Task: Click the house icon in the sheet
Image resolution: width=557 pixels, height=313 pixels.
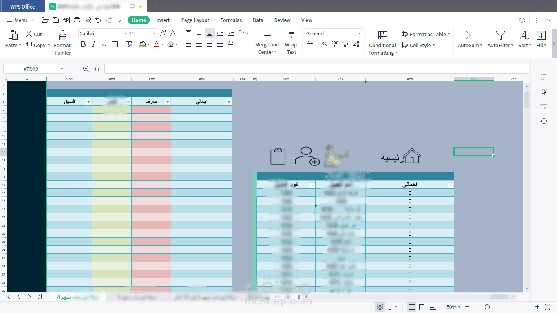Action: (x=412, y=156)
